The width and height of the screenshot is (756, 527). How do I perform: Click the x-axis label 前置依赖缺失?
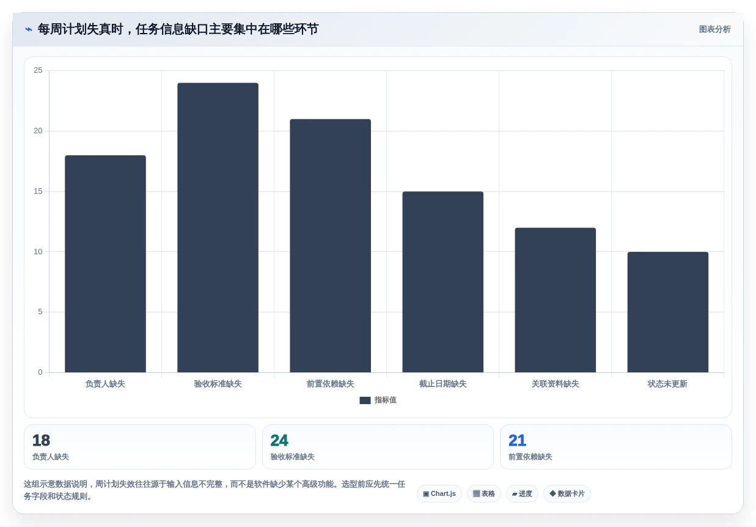click(x=330, y=384)
